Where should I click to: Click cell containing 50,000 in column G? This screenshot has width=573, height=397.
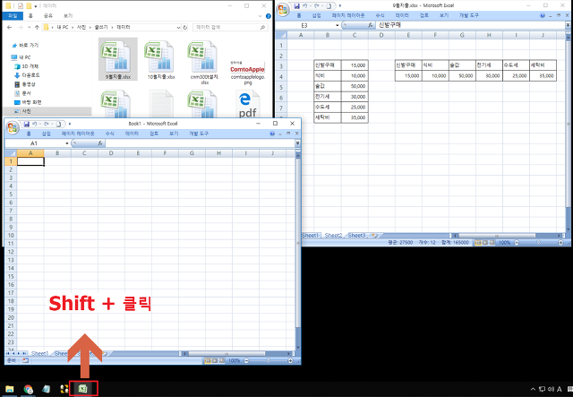click(x=462, y=76)
